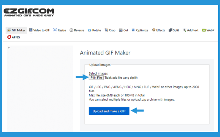
Task: Click the Video to GIF film icon
Action: (x=31, y=30)
